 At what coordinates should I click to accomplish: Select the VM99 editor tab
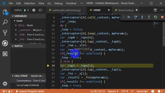point(99,10)
